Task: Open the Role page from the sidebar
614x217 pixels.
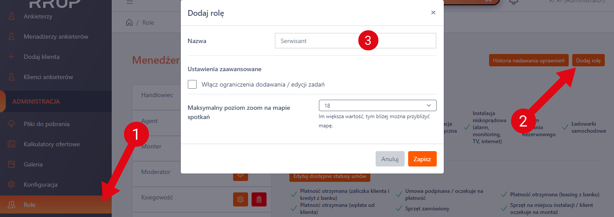Action: coord(30,205)
